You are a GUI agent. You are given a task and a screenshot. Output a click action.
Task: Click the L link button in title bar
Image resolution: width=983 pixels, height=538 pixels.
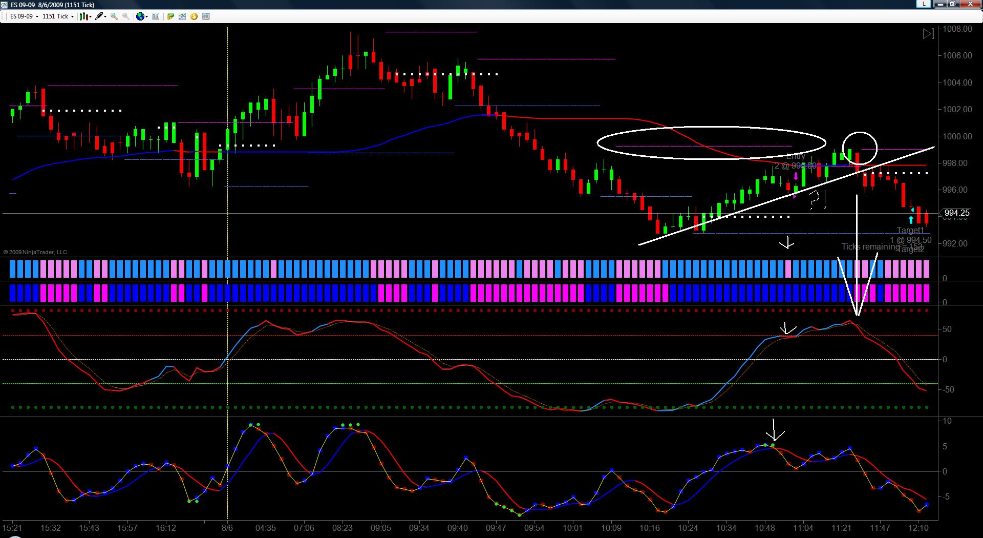point(924,4)
